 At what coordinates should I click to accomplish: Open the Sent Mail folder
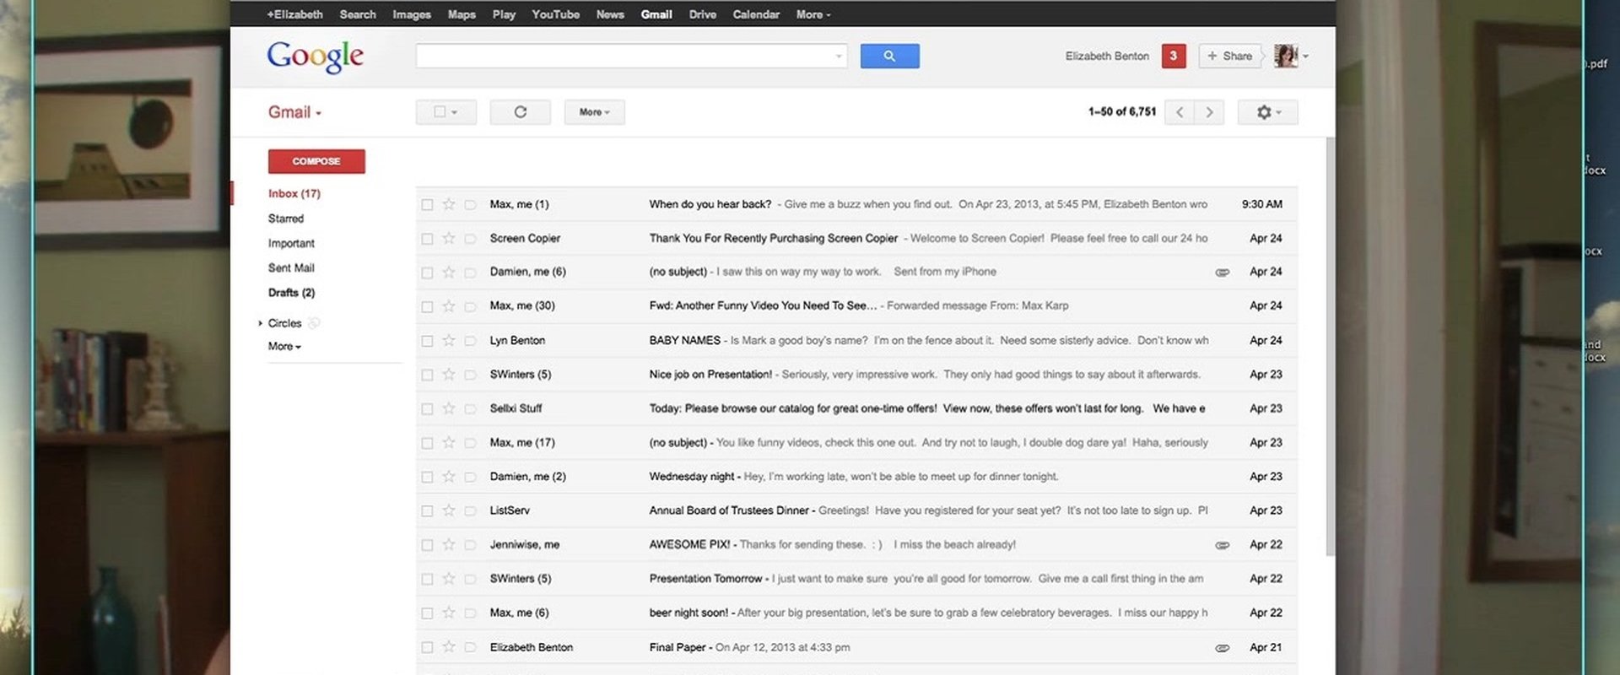coord(291,267)
